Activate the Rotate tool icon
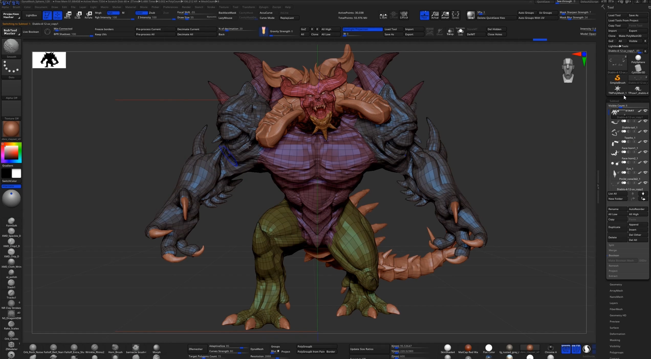Image resolution: width=651 pixels, height=359 pixels. (88, 15)
